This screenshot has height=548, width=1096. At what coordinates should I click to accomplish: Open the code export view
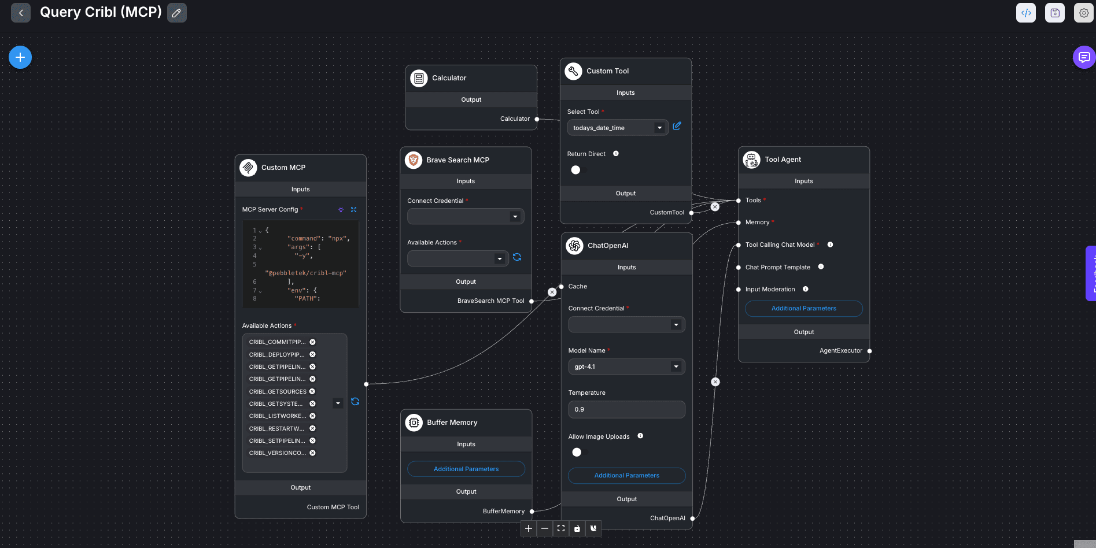[1025, 12]
